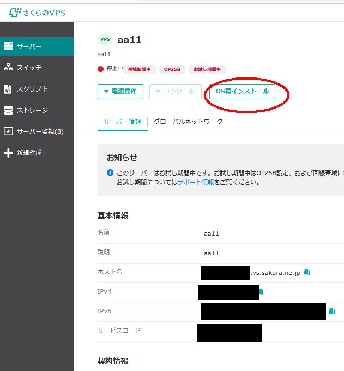Click the 帯域制限中 status badge
Screen dimensions: 344x371
pyautogui.click(x=140, y=70)
